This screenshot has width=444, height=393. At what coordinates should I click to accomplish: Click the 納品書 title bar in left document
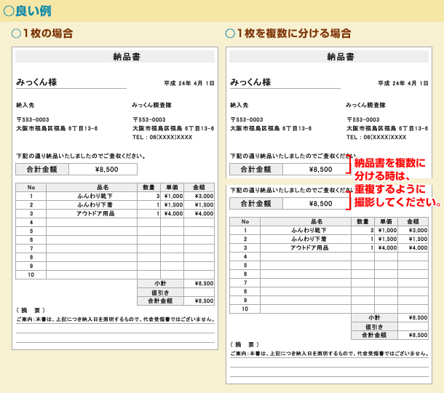pos(114,57)
